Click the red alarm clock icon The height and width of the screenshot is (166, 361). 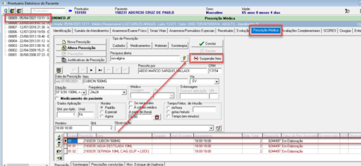[x=157, y=117]
